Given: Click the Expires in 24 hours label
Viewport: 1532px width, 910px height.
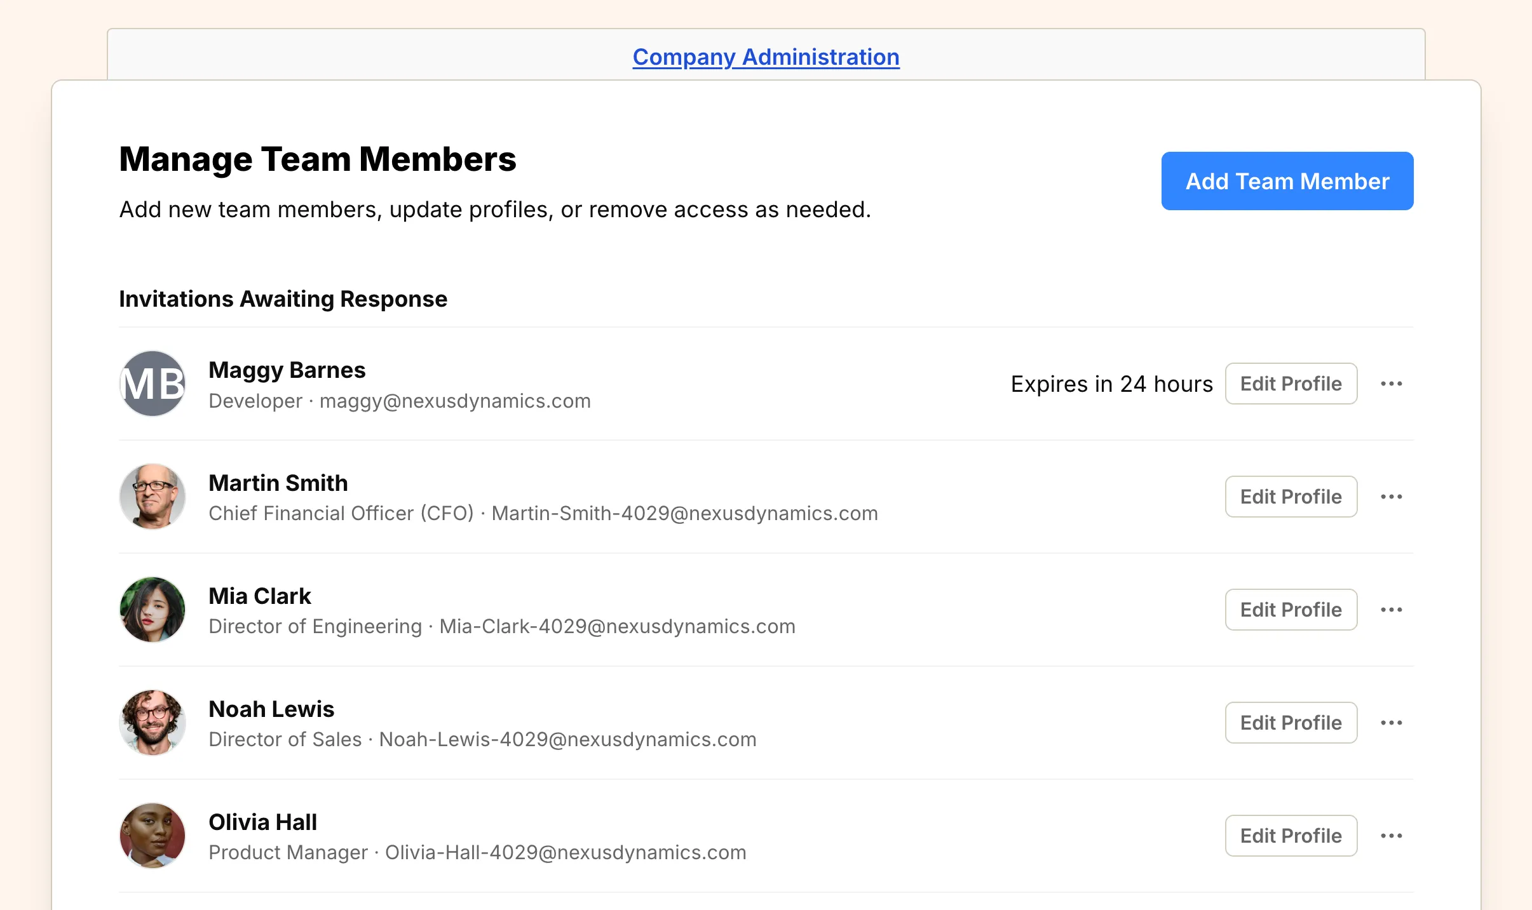Looking at the screenshot, I should click(x=1111, y=384).
